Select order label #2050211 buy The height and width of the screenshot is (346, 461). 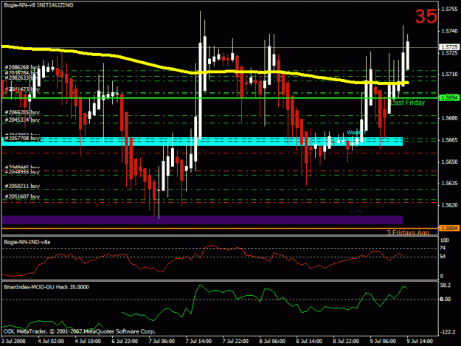pos(22,186)
